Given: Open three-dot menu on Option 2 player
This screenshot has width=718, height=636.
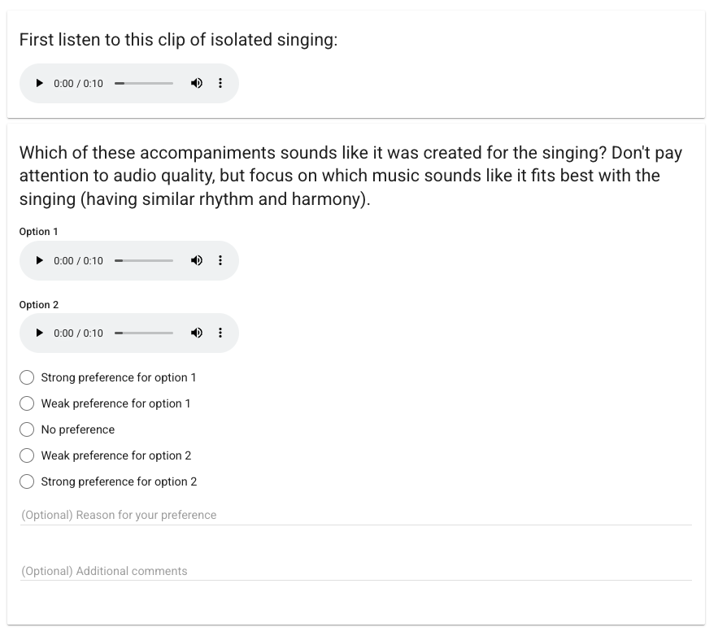Looking at the screenshot, I should (220, 333).
